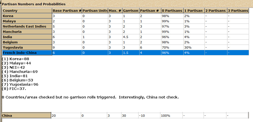Sort by Partisan Units column header

pos(95,11)
